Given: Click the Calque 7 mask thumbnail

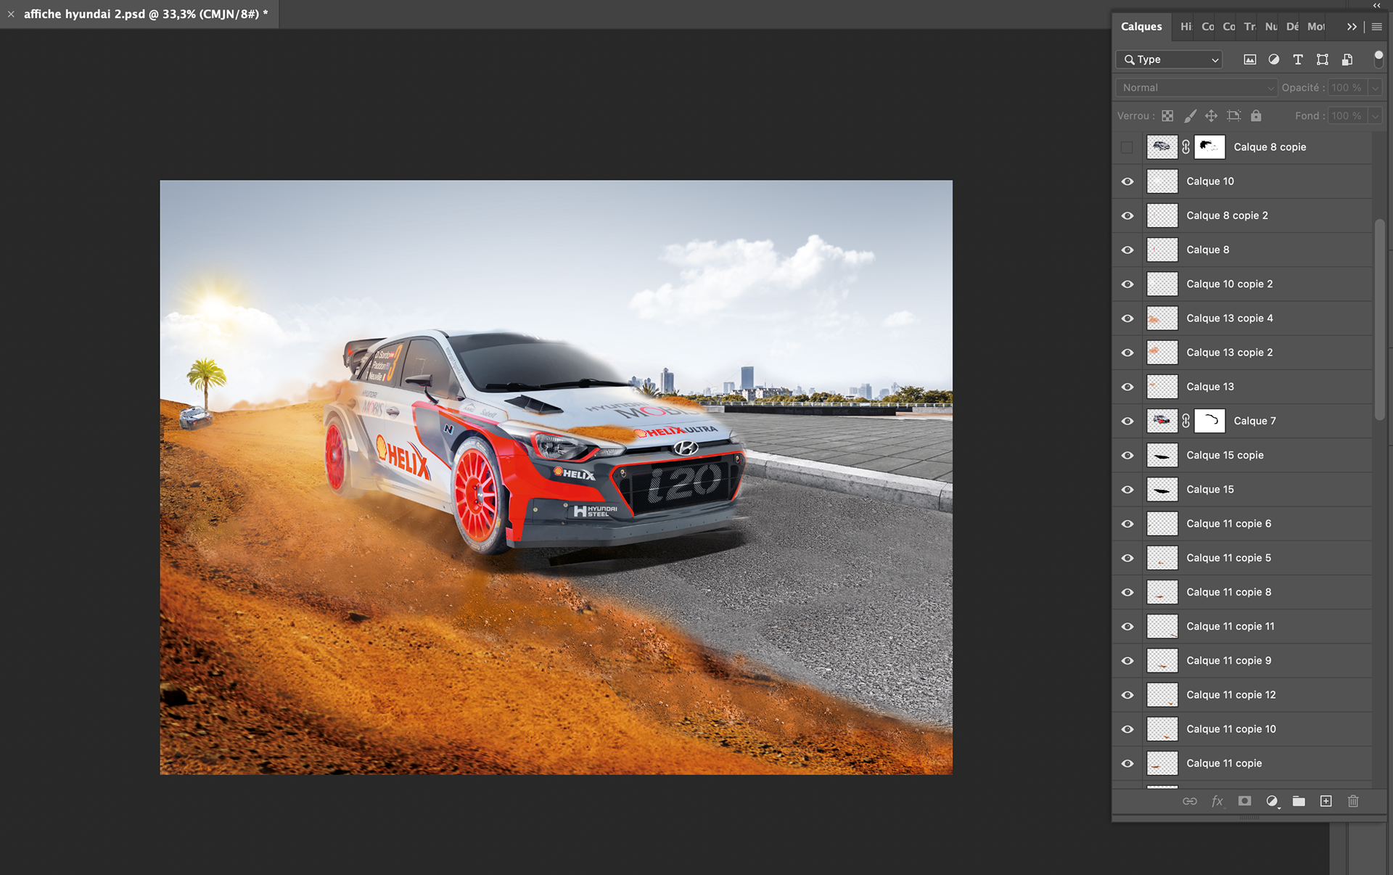Looking at the screenshot, I should point(1209,421).
